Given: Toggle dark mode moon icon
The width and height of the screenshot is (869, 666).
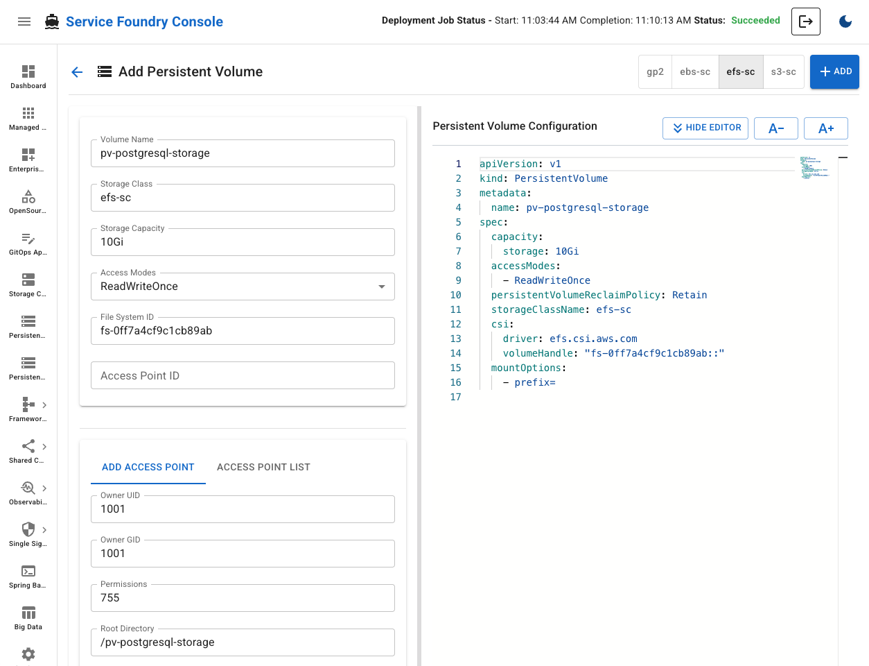Looking at the screenshot, I should point(845,22).
